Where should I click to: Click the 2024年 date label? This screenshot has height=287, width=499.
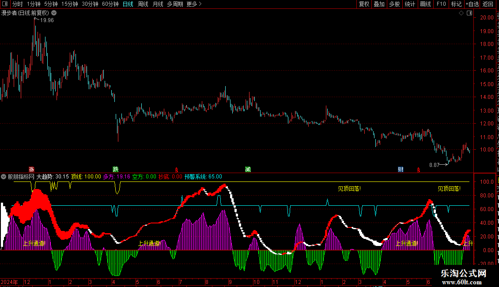click(9, 282)
